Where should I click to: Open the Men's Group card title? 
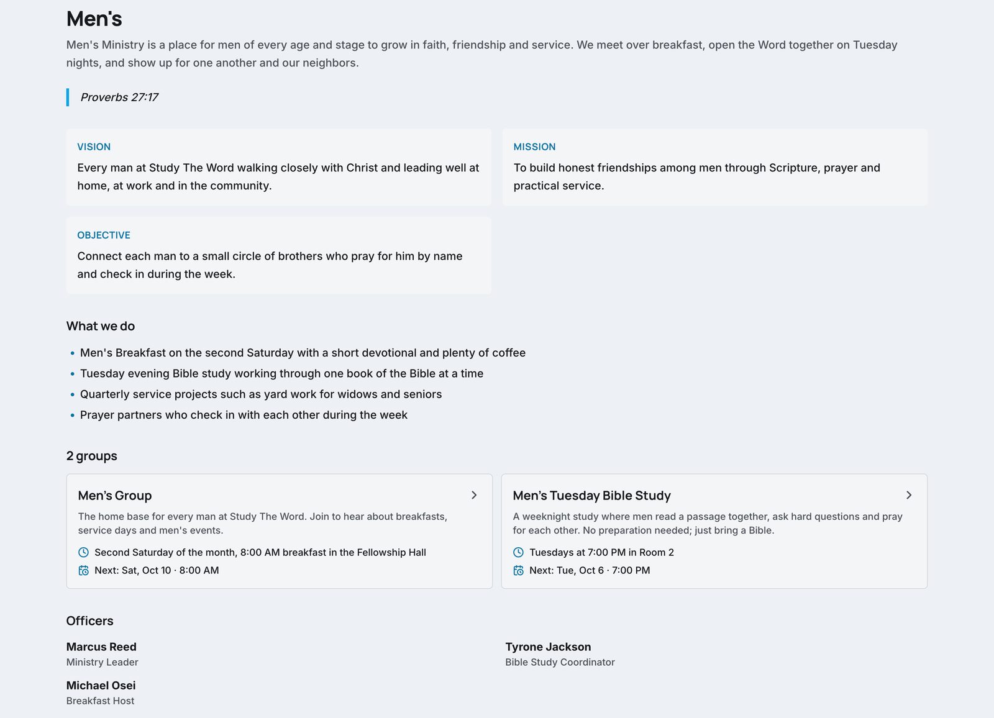115,496
